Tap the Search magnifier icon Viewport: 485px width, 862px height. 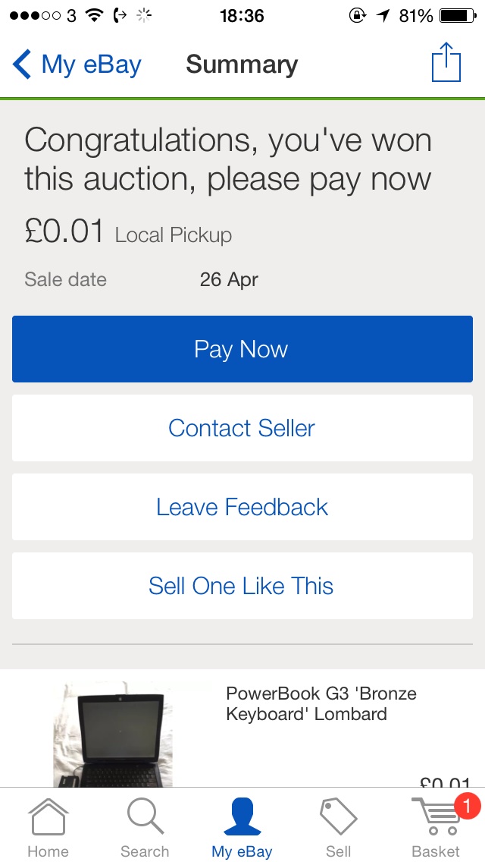(x=145, y=818)
